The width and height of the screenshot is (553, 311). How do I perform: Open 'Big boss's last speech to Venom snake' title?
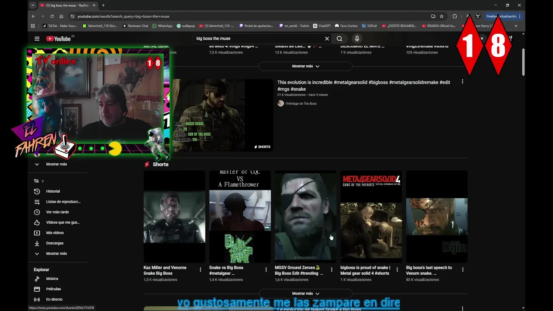(429, 270)
